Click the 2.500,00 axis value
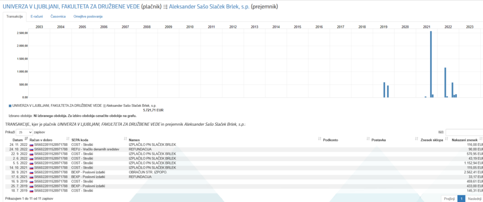The height and width of the screenshot is (202, 483). point(22,33)
